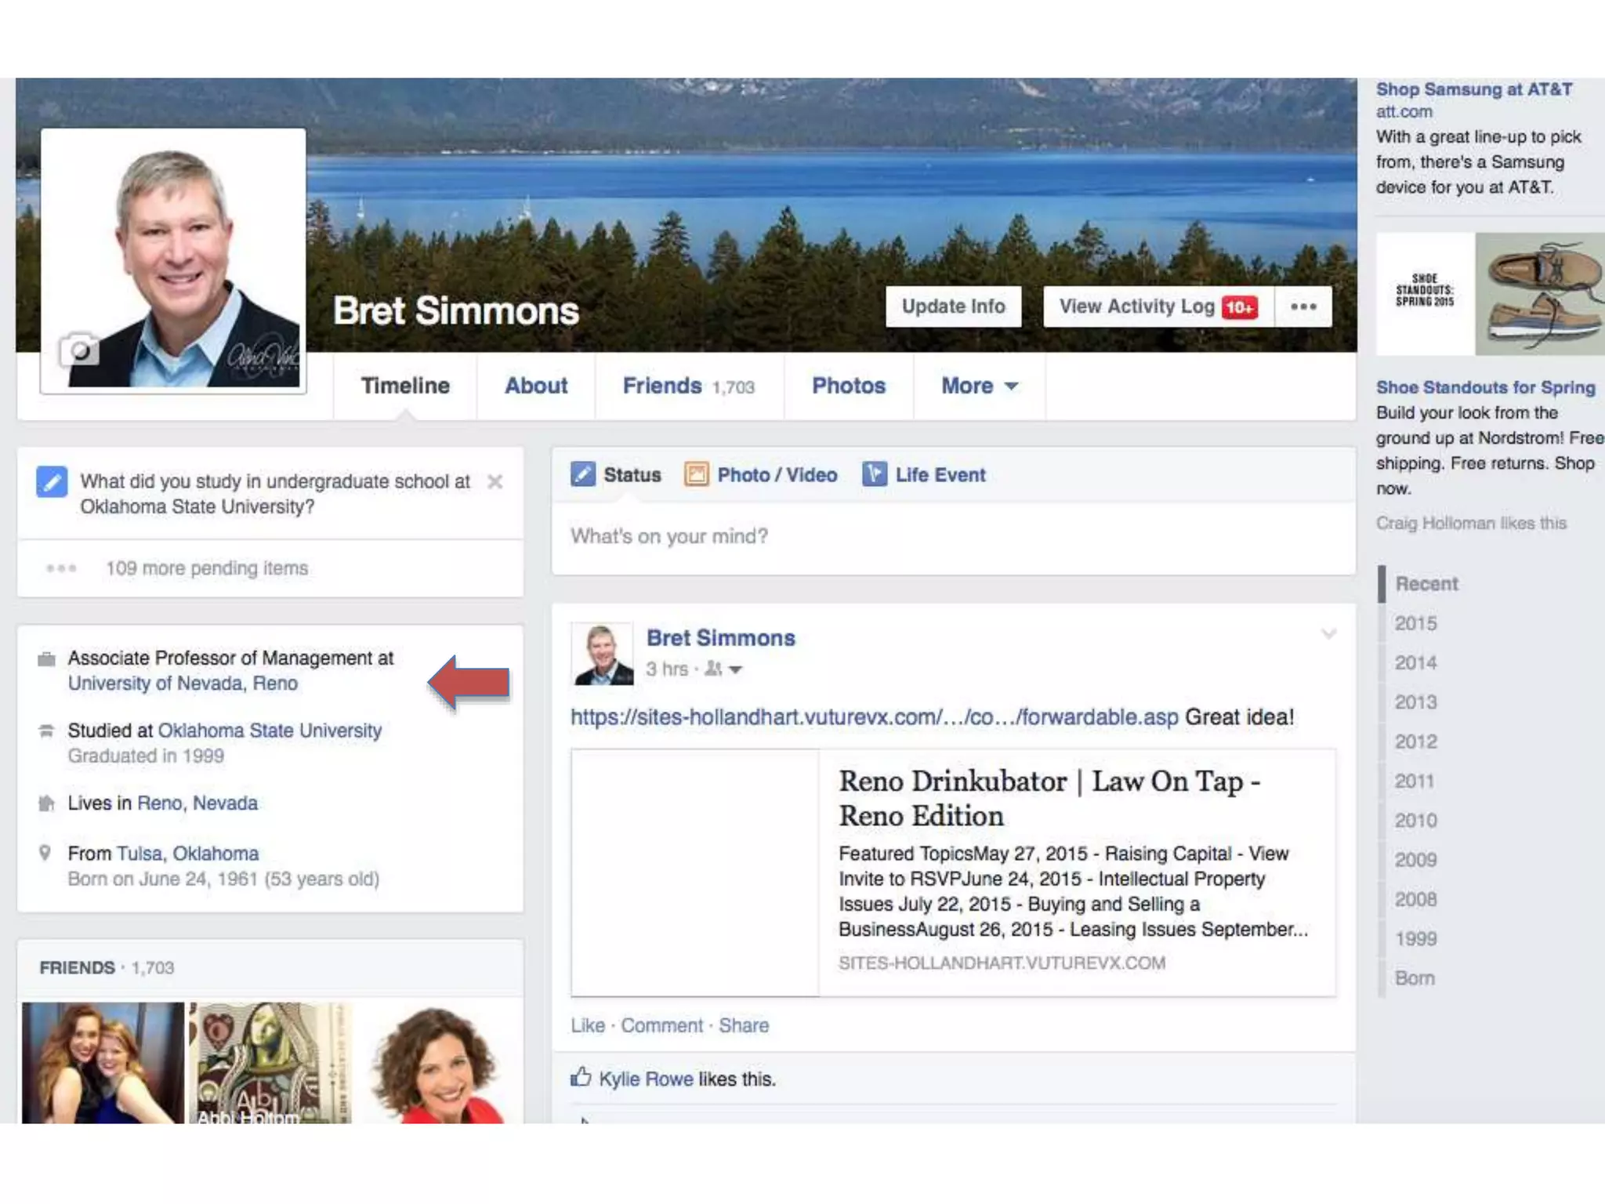Open the Photos tab
The height and width of the screenshot is (1204, 1605).
coord(848,386)
